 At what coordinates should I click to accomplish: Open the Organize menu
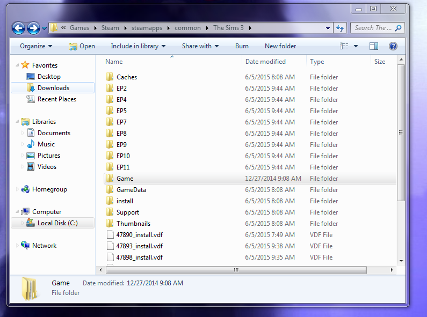pos(36,46)
